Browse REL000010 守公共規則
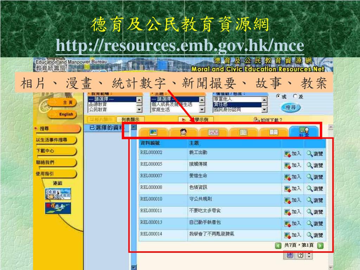The height and width of the screenshot is (270, 360). pyautogui.click(x=315, y=200)
